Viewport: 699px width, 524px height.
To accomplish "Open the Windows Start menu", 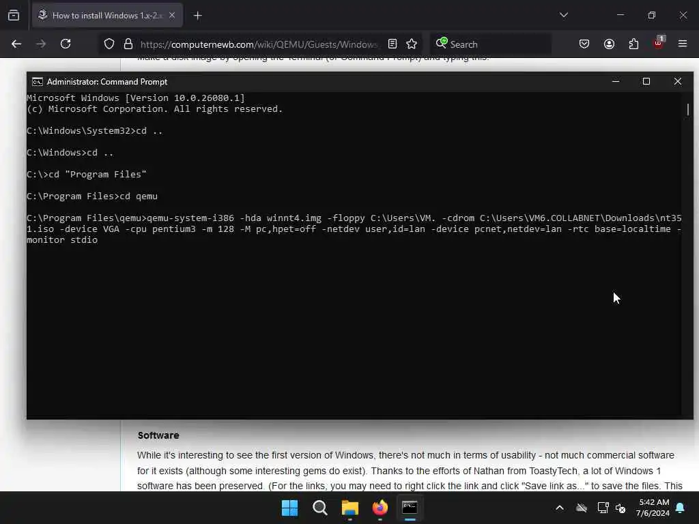I will (x=289, y=508).
